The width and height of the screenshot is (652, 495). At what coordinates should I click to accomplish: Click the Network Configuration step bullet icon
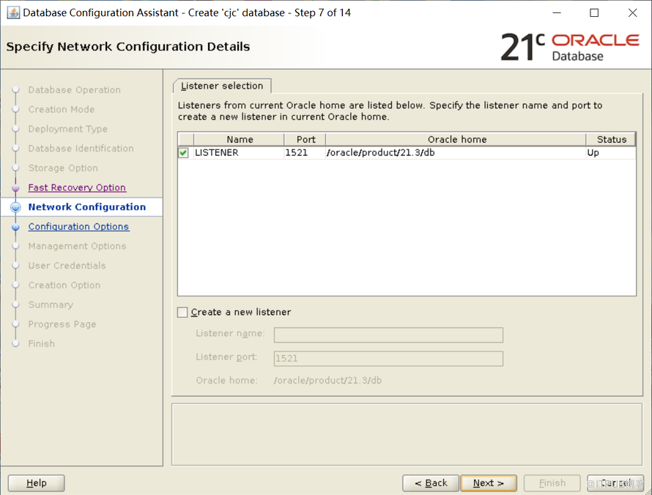coord(15,207)
